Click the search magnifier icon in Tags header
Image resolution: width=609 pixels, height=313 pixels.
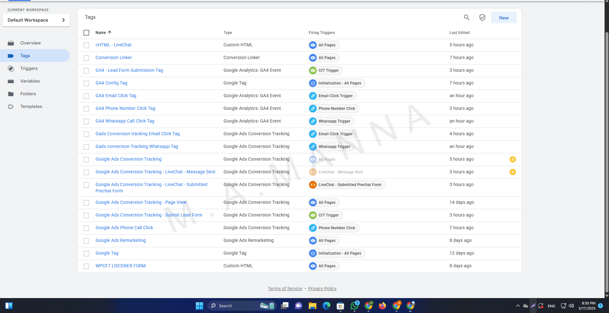(x=467, y=17)
